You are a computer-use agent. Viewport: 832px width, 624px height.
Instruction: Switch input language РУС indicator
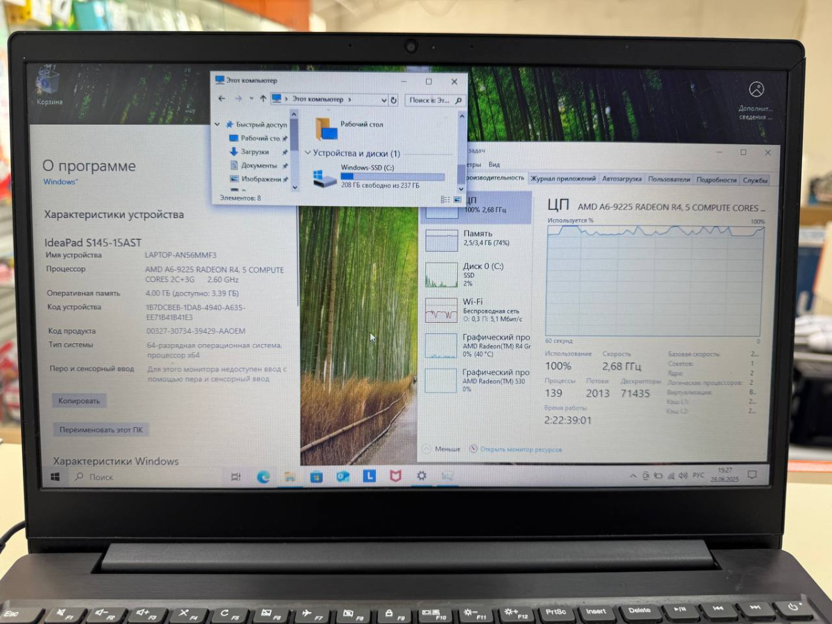pos(698,476)
